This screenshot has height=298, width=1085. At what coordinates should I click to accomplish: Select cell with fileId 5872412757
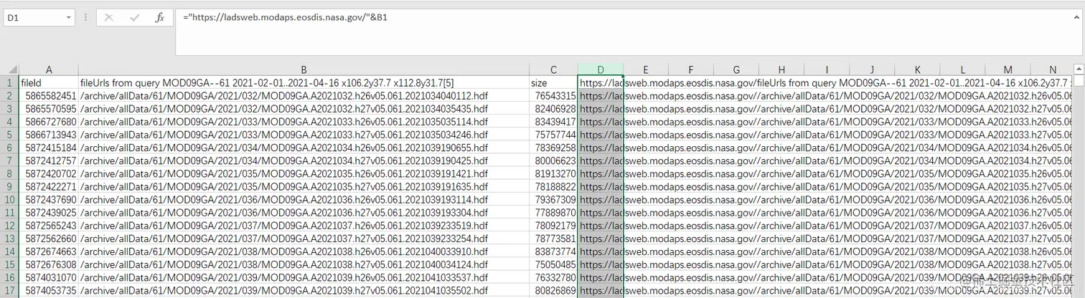[49, 160]
